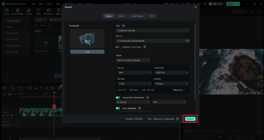Click the delete trash icon in timeline toolbar
Screen dimensions: 264x140
click(x=30, y=88)
